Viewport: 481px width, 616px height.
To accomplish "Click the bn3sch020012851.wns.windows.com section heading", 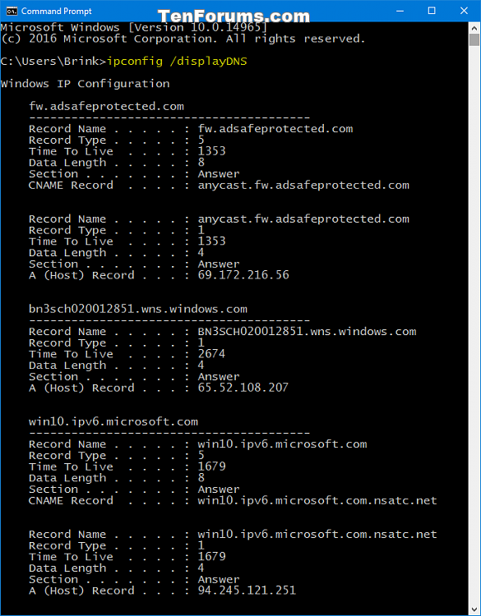I will click(138, 309).
